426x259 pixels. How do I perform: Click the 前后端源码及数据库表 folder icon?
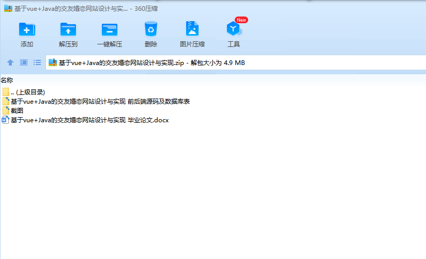click(6, 101)
